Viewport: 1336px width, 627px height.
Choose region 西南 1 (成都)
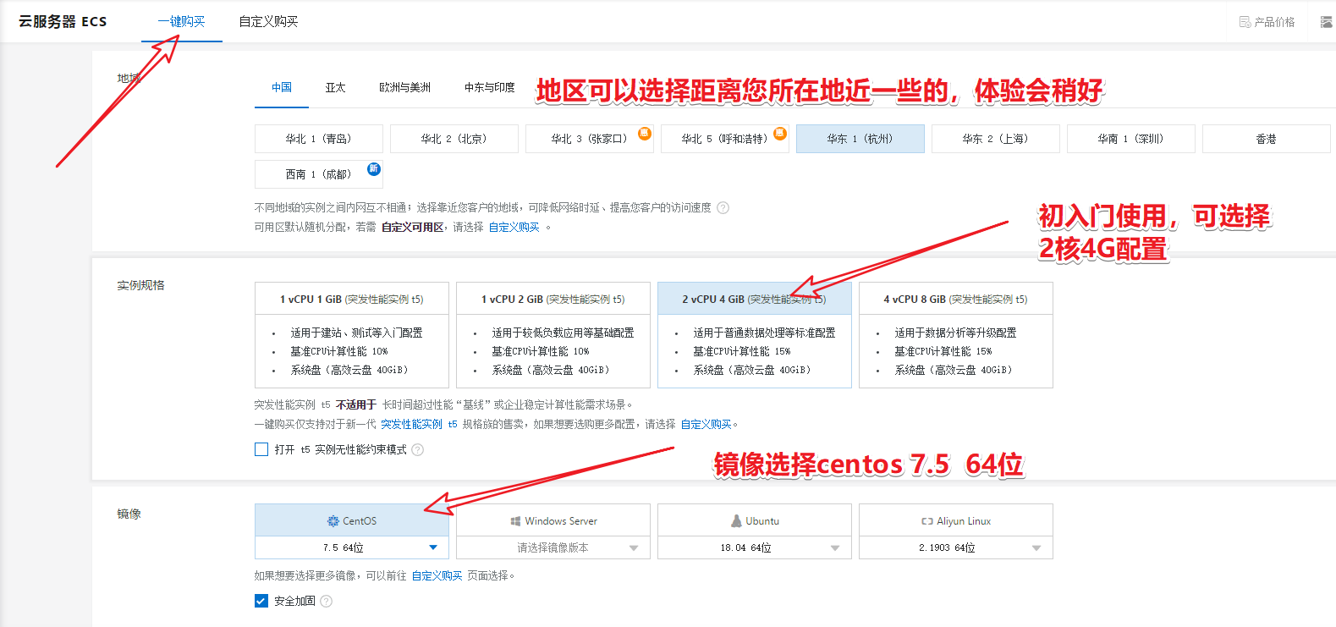coord(319,174)
